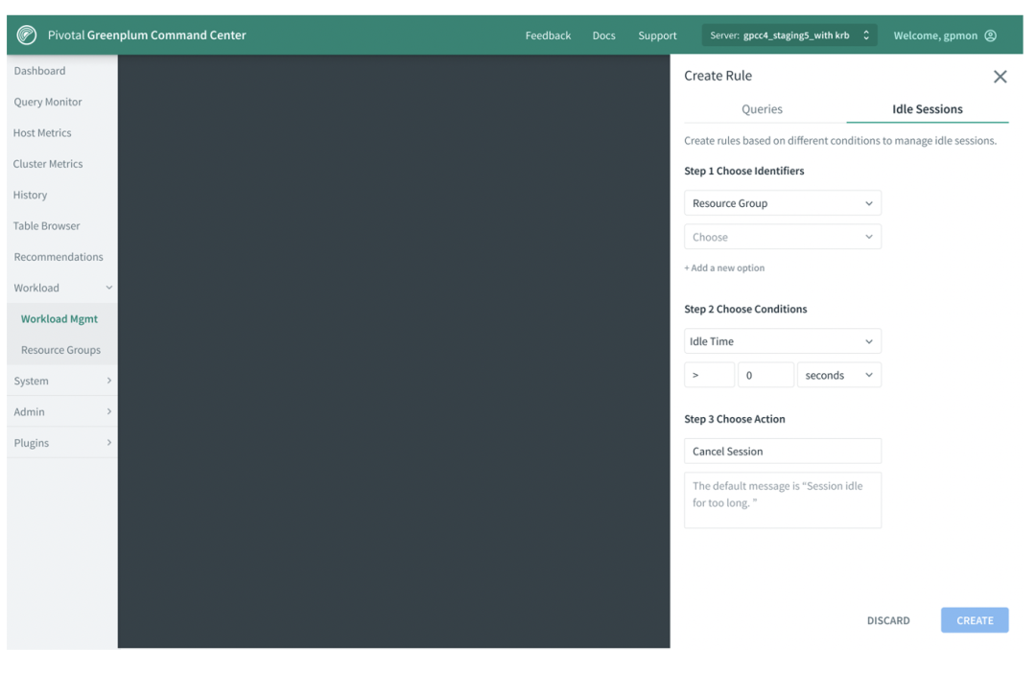Image resolution: width=1036 pixels, height=674 pixels.
Task: Open the Support link
Action: coord(657,35)
